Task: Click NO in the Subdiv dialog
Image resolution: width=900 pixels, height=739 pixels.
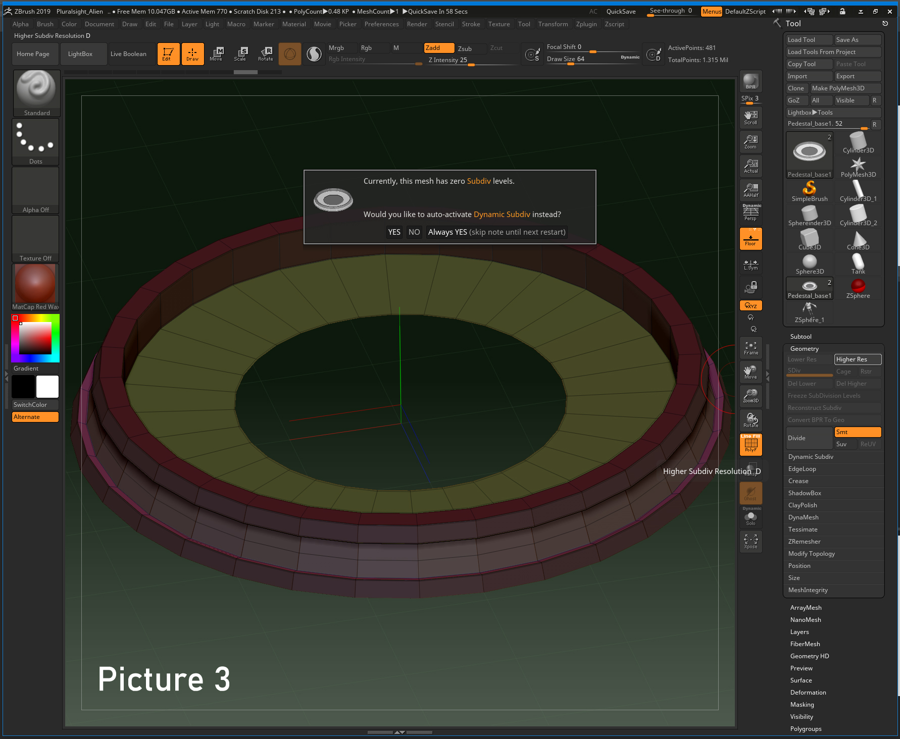Action: pyautogui.click(x=414, y=232)
